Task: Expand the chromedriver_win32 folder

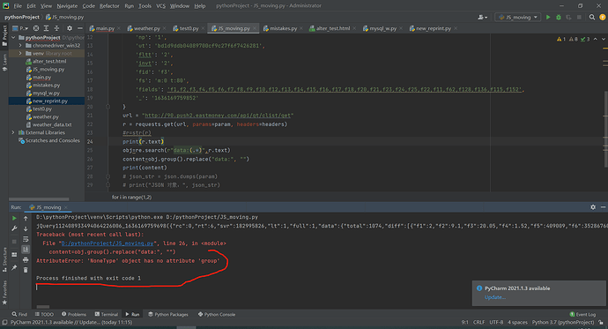Action: [x=20, y=45]
